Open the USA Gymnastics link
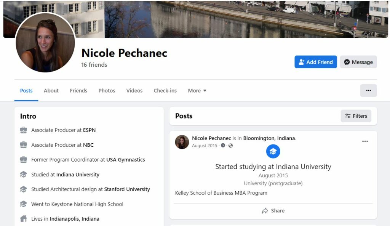The height and width of the screenshot is (226, 390). pos(126,160)
